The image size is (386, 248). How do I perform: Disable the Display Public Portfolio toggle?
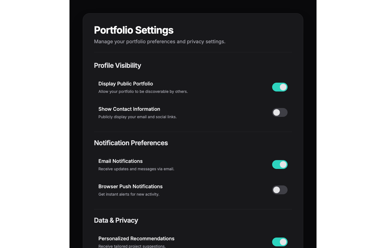pyautogui.click(x=280, y=87)
